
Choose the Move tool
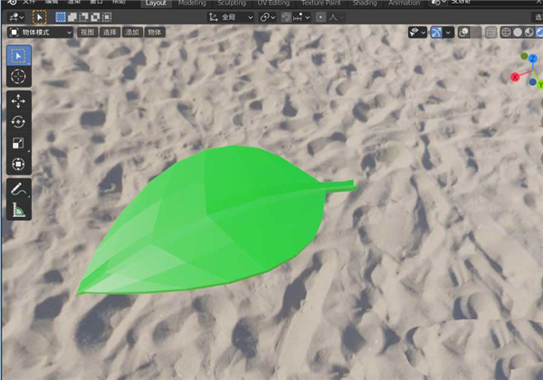click(x=19, y=100)
